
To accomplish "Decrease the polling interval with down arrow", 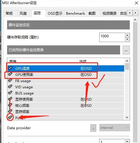I will [127, 39].
